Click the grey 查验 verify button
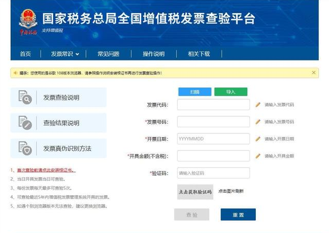329x233 pixels. [192, 214]
